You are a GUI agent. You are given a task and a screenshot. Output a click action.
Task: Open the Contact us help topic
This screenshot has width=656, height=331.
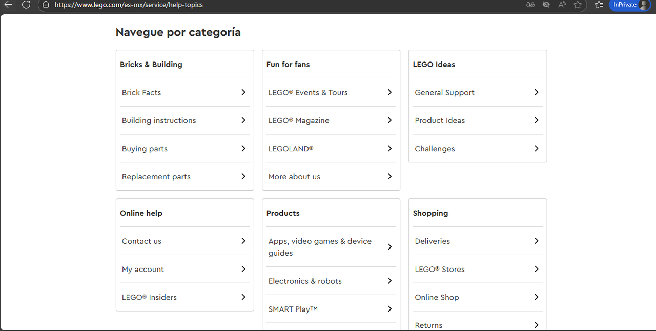click(141, 241)
